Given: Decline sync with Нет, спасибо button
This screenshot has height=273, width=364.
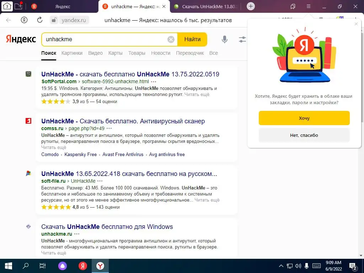Looking at the screenshot, I should click(x=304, y=135).
